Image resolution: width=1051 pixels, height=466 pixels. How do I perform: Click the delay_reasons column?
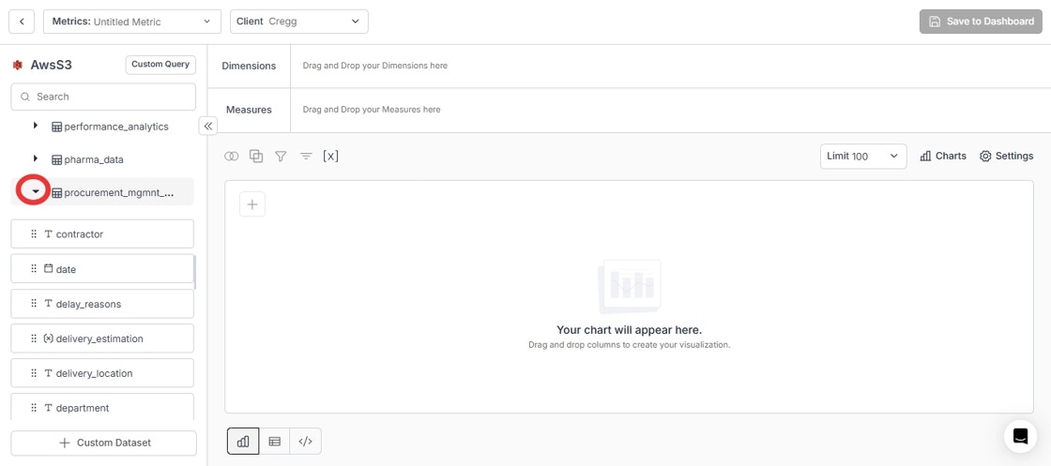click(x=102, y=304)
